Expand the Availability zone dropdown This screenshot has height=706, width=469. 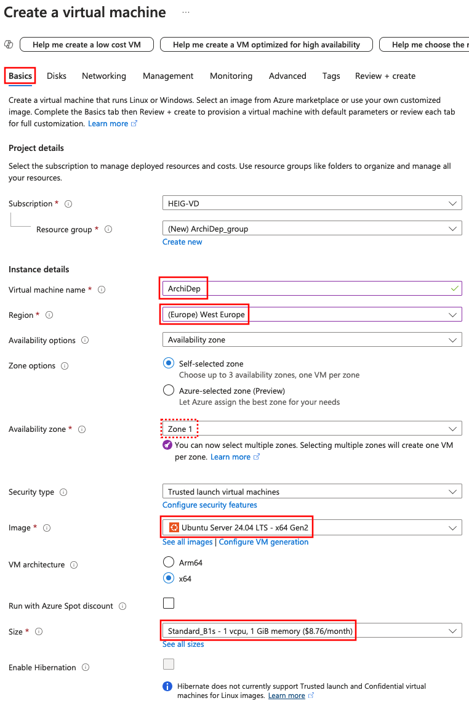pyautogui.click(x=311, y=429)
